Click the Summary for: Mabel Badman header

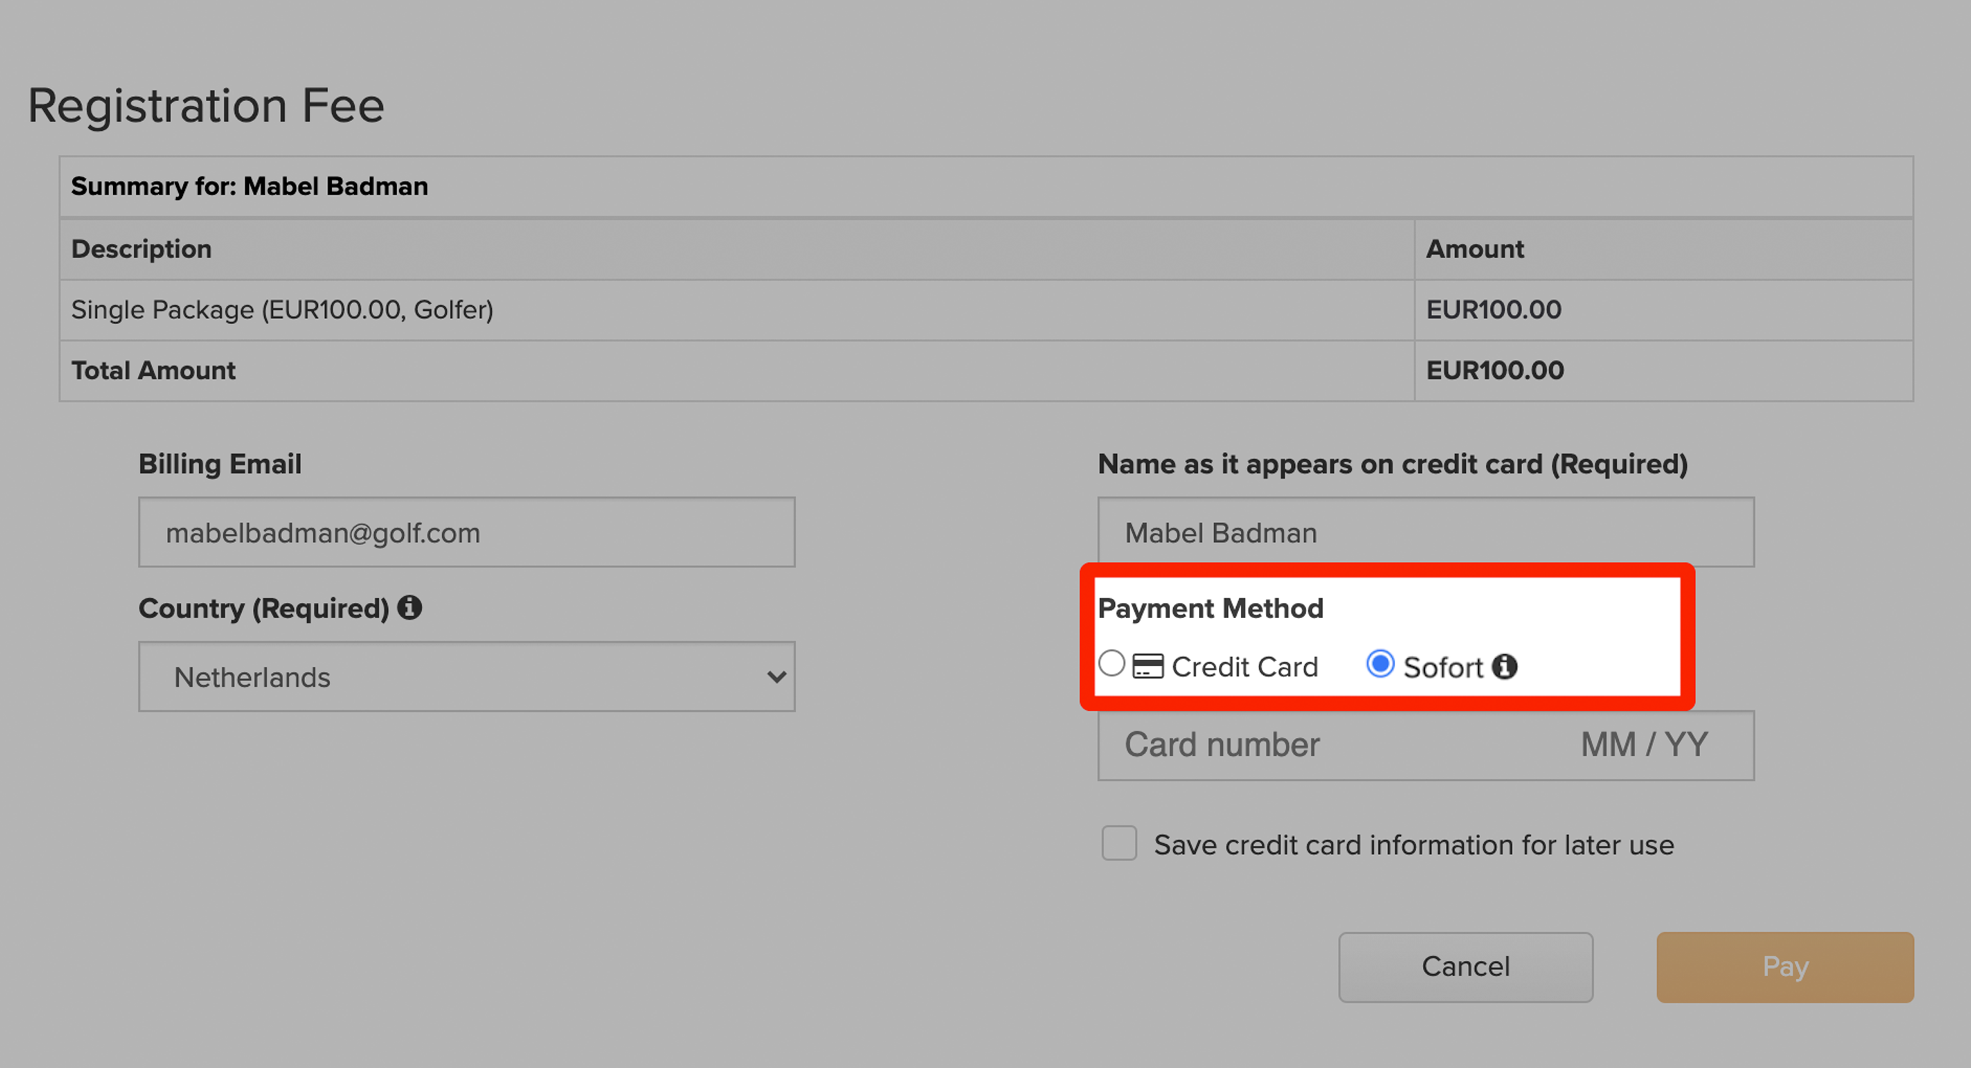click(x=986, y=187)
